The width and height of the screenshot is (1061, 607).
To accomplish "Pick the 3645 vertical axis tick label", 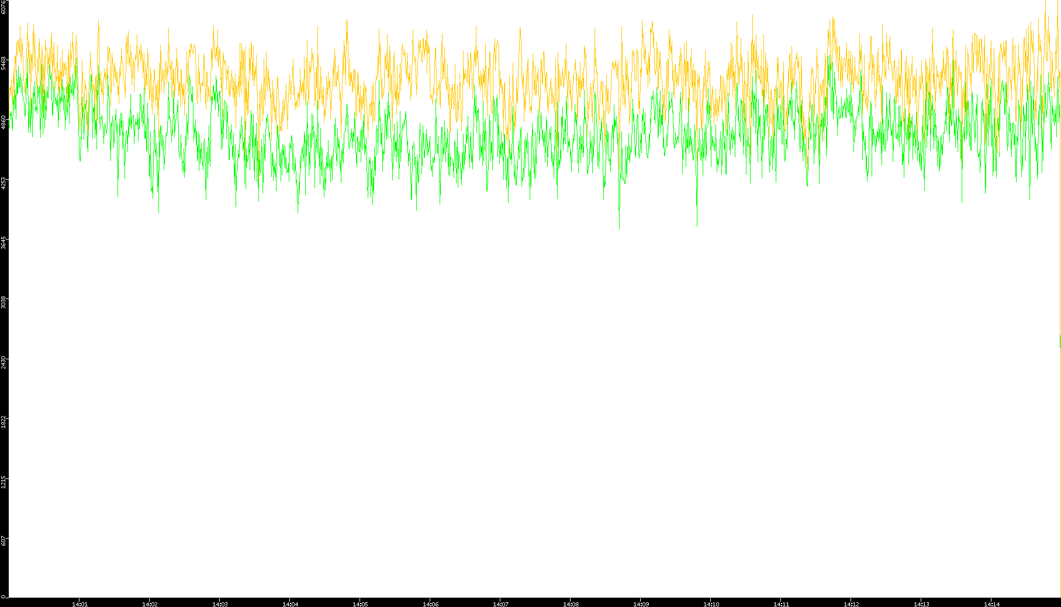I will click(4, 242).
